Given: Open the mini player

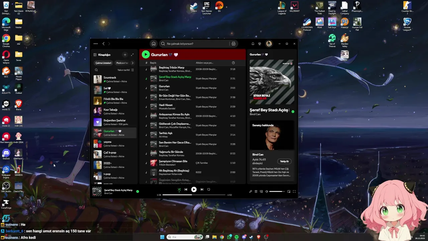Looking at the screenshot, I should [x=289, y=191].
